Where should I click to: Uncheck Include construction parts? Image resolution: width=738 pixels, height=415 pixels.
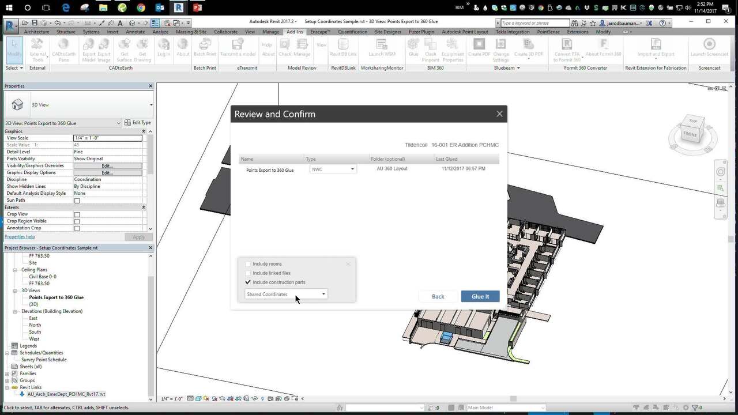coord(248,282)
